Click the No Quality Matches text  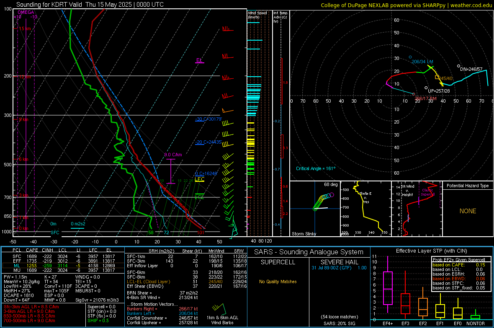(278, 282)
